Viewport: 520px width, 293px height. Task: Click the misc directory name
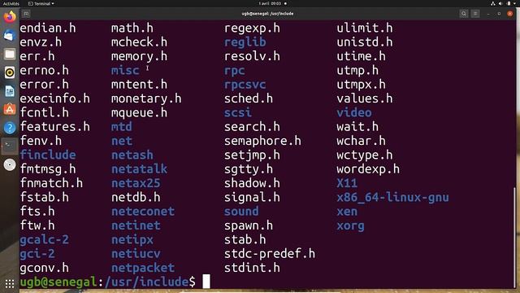(x=125, y=71)
